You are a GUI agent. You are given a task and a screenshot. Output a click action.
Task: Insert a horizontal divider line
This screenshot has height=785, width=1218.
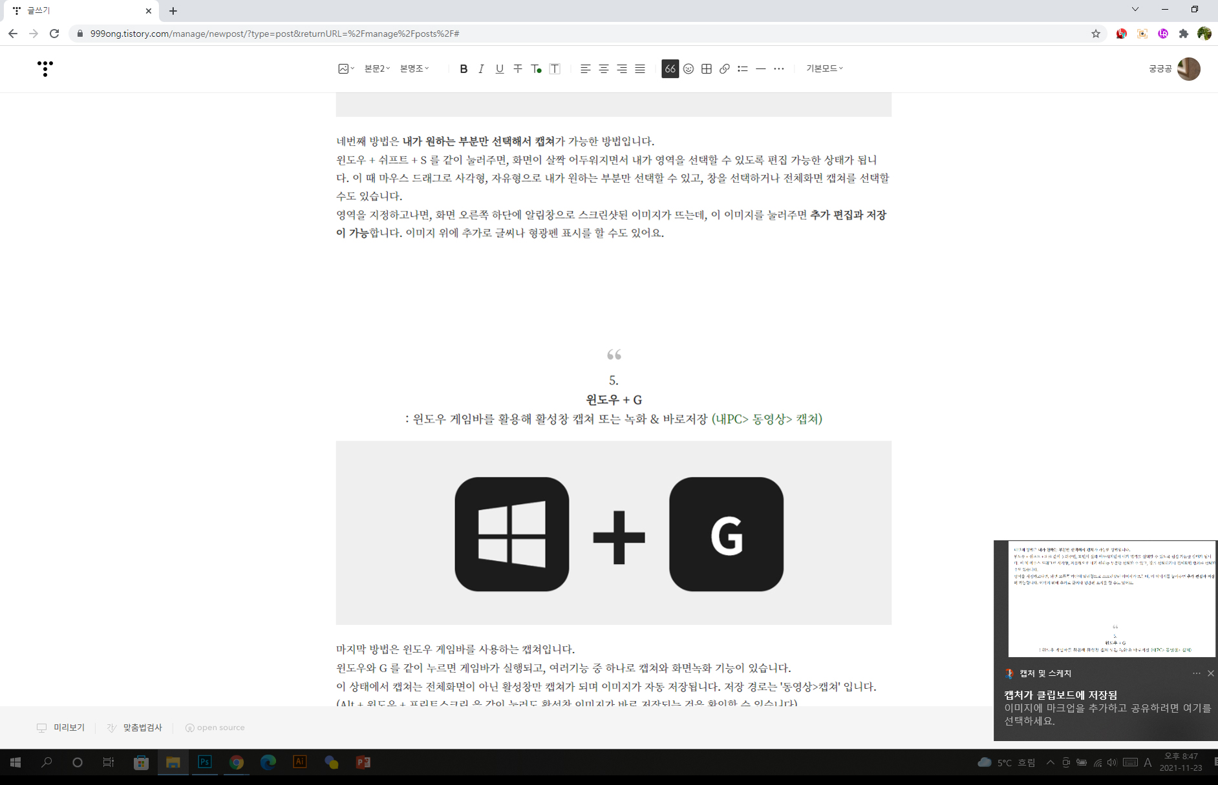(x=761, y=68)
